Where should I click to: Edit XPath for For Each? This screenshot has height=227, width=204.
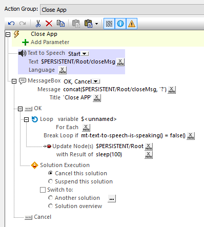click(x=86, y=128)
